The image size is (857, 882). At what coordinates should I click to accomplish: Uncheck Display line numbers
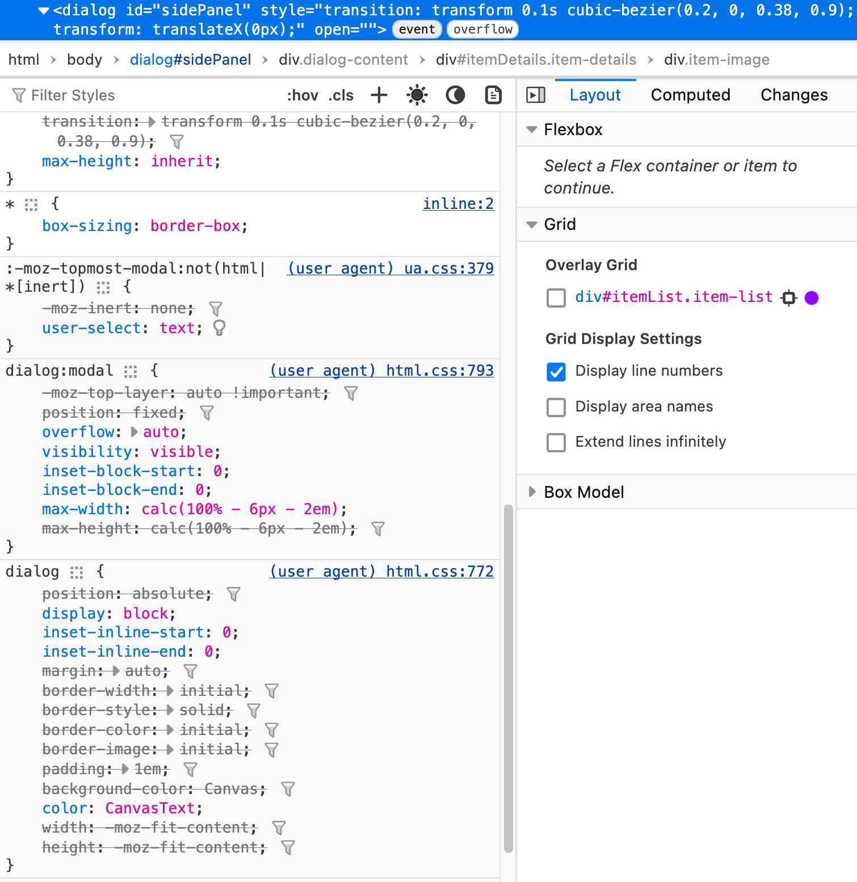click(x=556, y=372)
